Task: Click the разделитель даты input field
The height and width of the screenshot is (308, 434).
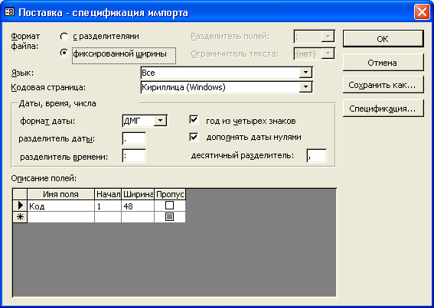Action: pos(134,138)
